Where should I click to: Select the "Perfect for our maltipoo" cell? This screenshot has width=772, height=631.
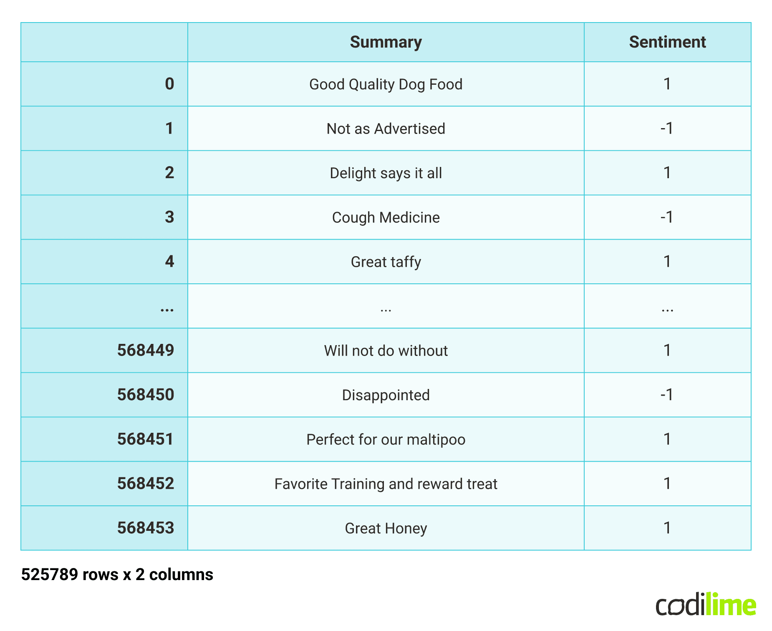386,439
